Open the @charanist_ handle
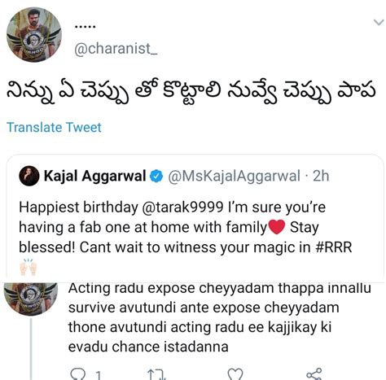 point(116,49)
